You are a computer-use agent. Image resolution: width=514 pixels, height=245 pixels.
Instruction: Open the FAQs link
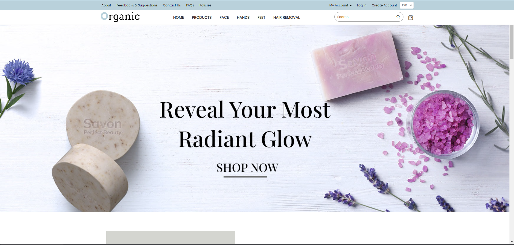point(190,5)
